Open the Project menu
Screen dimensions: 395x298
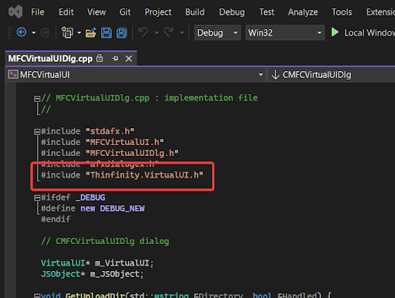coord(158,12)
